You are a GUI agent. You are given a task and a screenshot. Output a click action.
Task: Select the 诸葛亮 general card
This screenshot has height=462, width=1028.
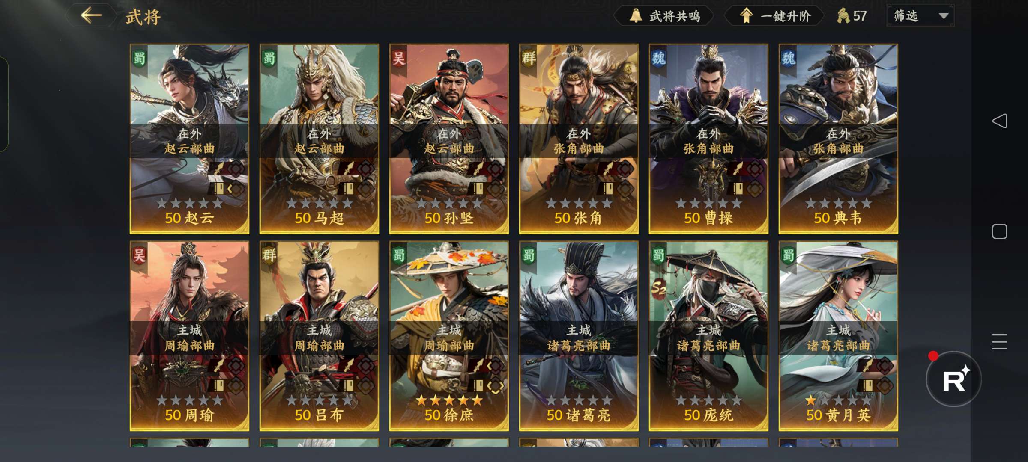tap(579, 336)
